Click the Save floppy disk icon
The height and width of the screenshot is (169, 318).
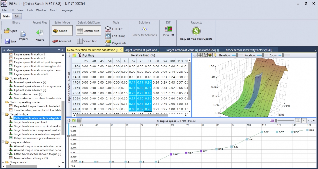coord(7,41)
